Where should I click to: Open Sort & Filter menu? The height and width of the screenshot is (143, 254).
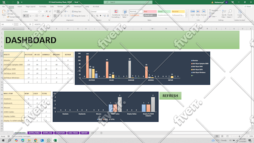224,14
